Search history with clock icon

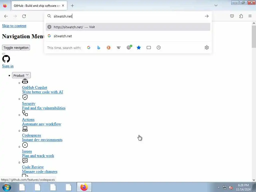pyautogui.click(x=158, y=47)
